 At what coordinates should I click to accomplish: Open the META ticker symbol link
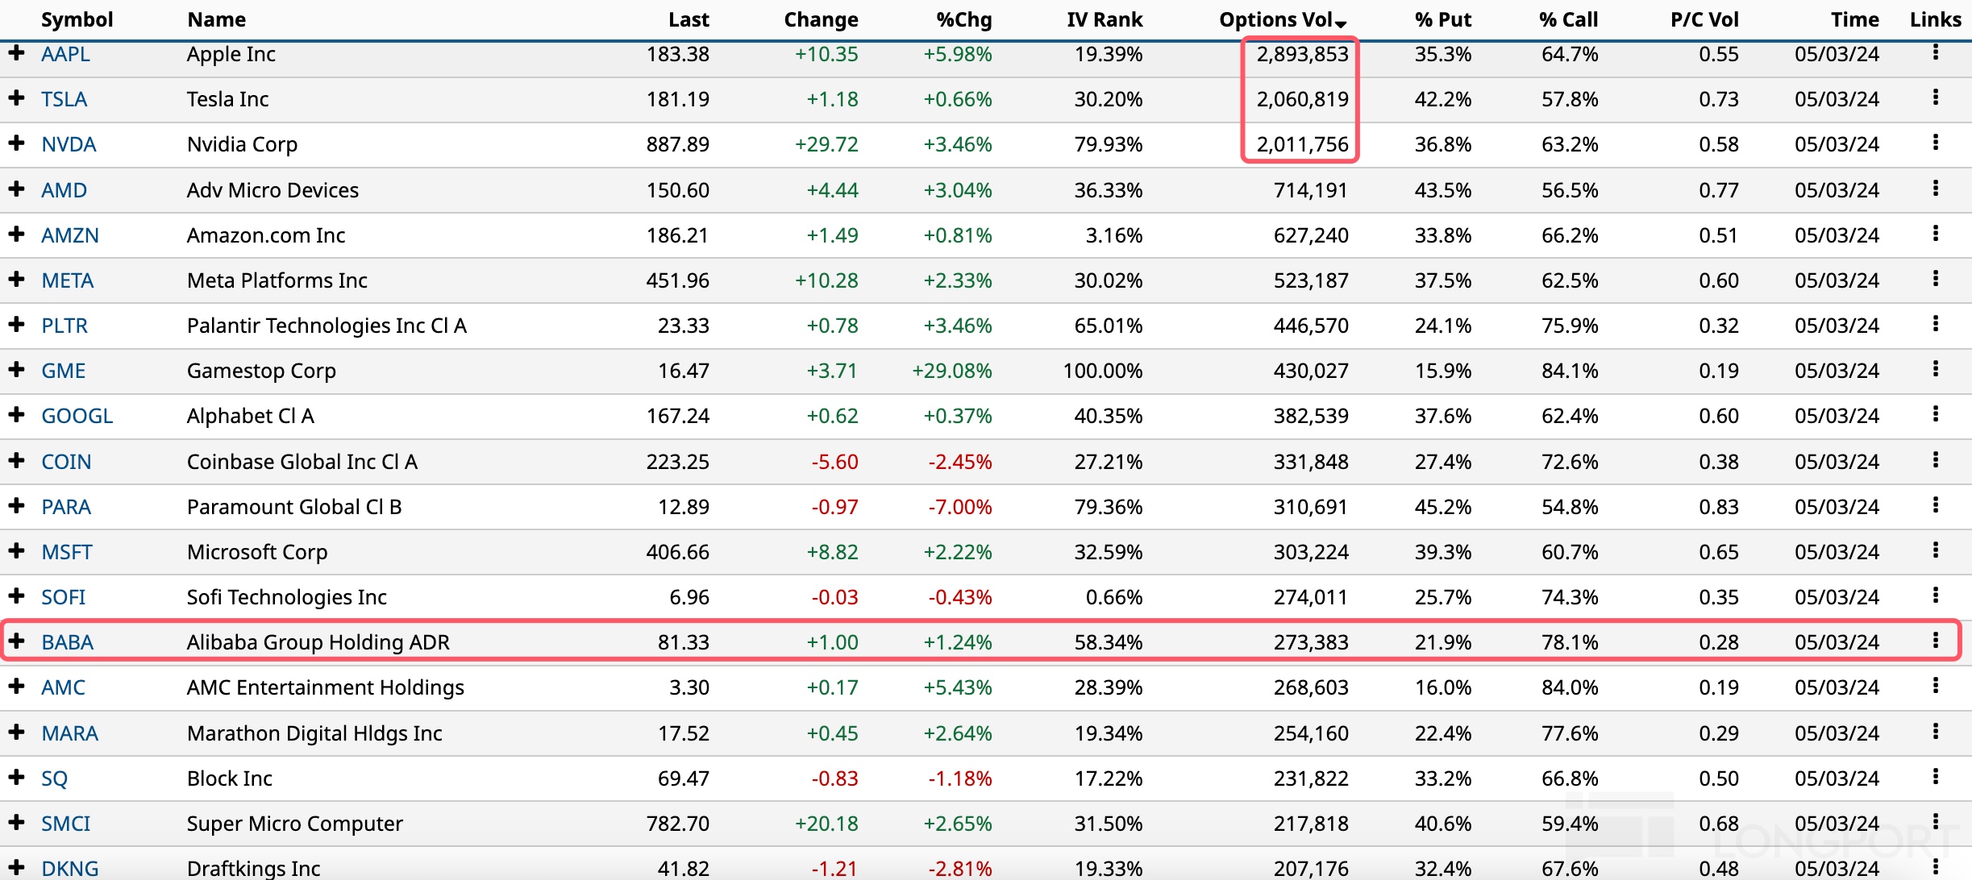[x=68, y=280]
